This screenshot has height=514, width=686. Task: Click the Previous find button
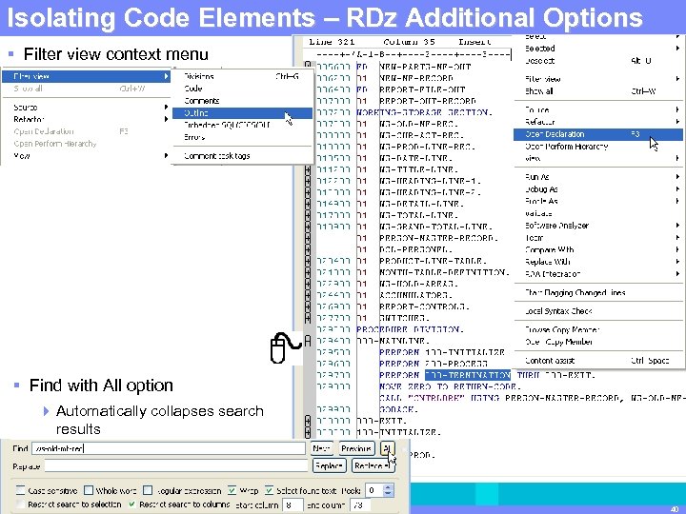356,448
